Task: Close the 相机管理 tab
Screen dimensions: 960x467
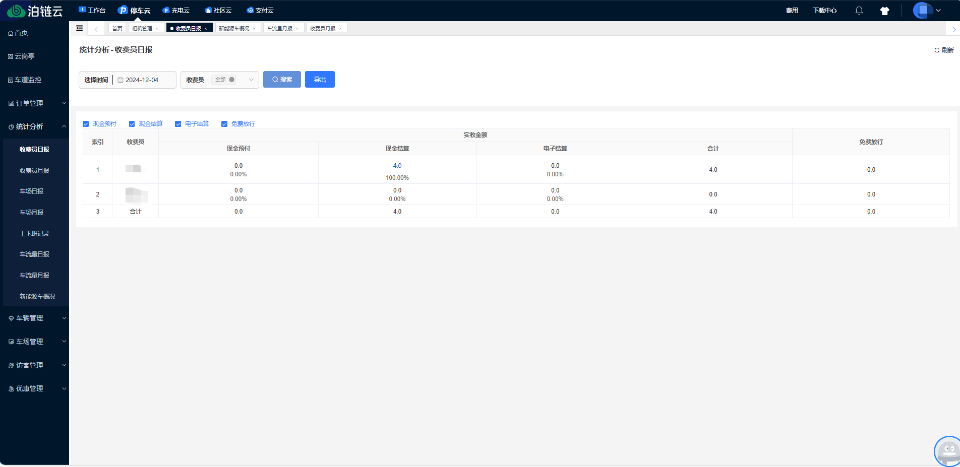Action: [157, 29]
